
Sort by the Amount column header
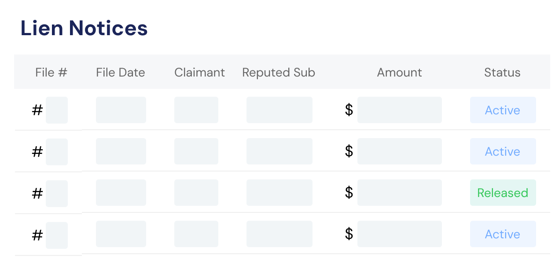[x=400, y=73]
